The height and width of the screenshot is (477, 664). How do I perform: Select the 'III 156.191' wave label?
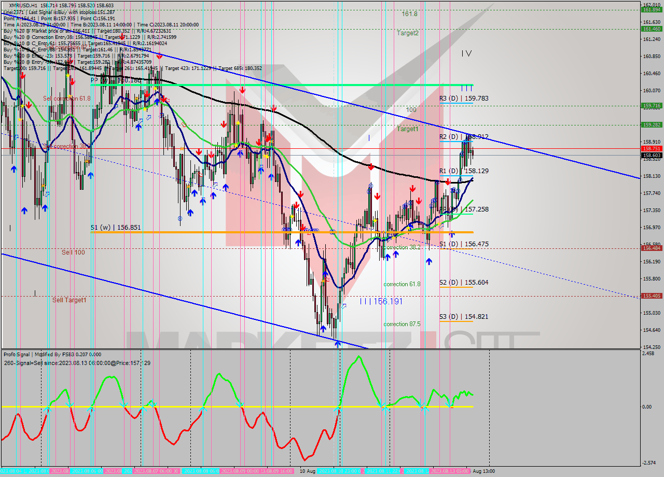[x=381, y=301]
